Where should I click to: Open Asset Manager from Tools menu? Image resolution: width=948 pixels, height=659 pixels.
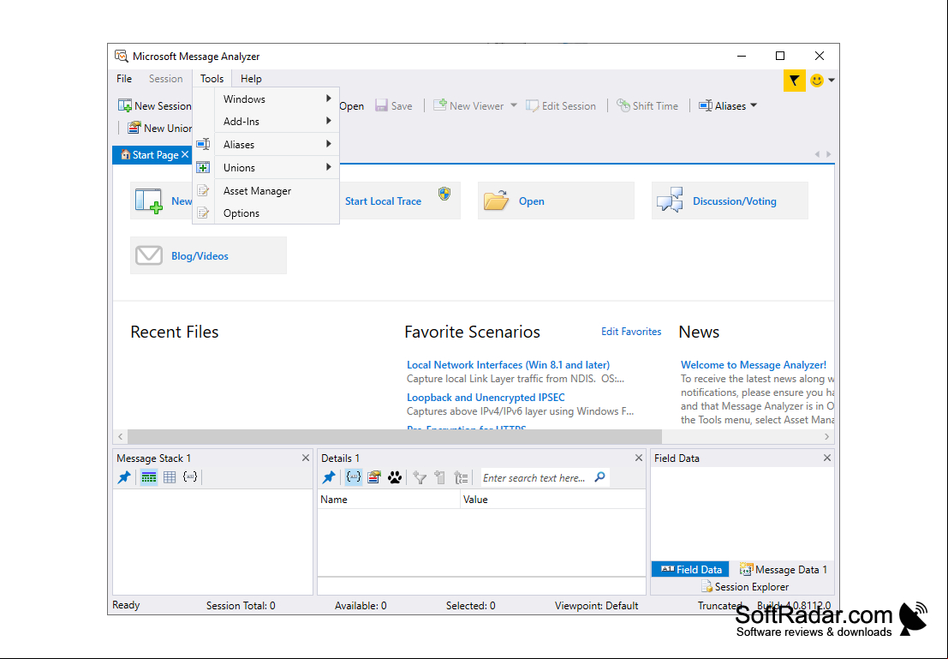(277, 190)
